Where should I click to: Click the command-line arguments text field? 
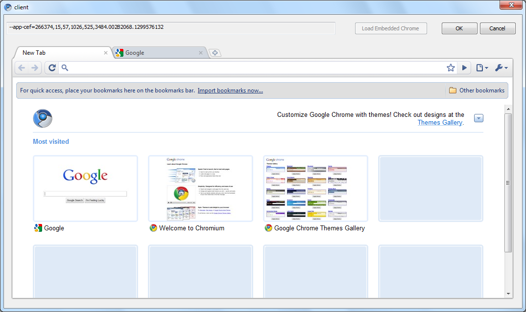click(x=171, y=27)
